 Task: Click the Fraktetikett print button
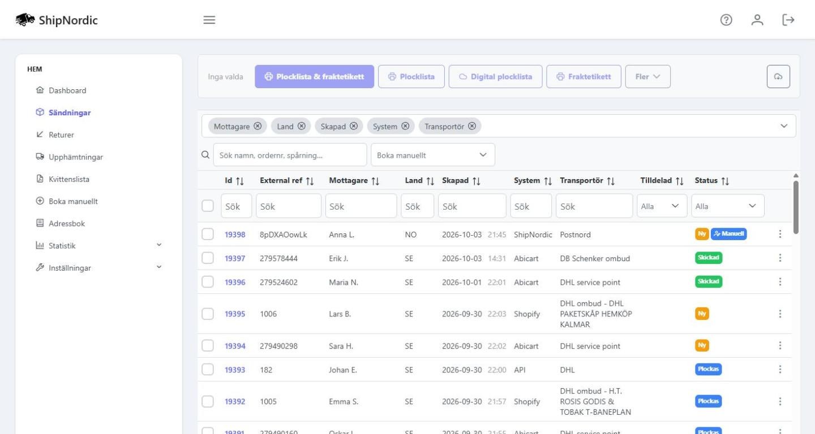(584, 76)
